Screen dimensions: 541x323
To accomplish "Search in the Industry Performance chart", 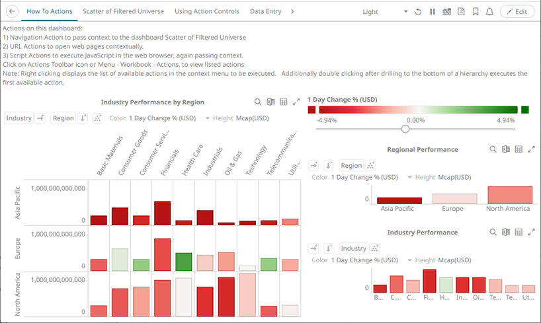I will click(x=493, y=233).
